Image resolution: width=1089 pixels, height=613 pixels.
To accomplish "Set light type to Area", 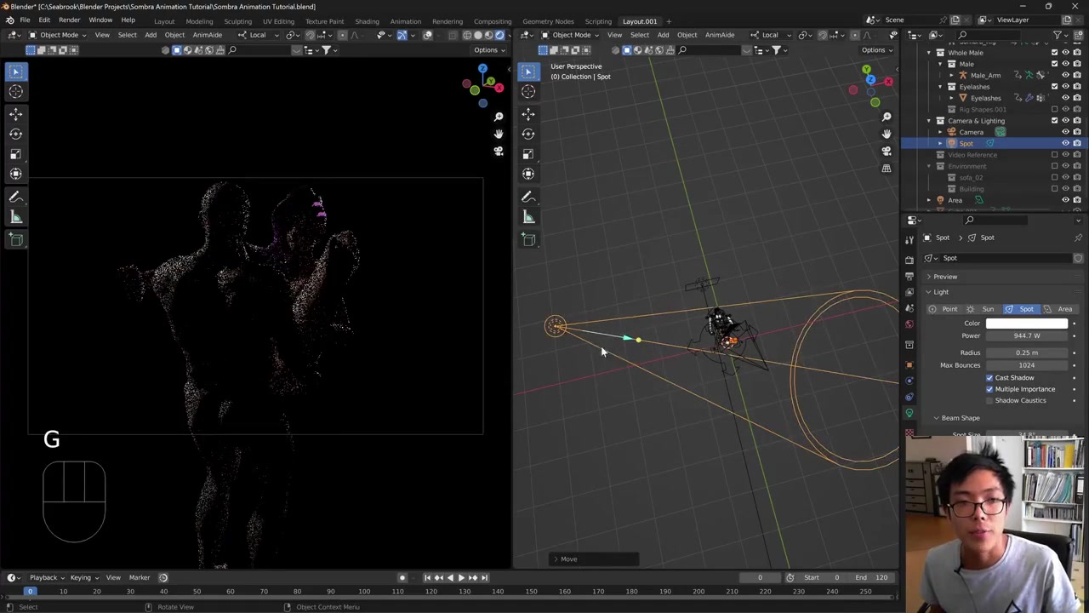I will [1063, 309].
